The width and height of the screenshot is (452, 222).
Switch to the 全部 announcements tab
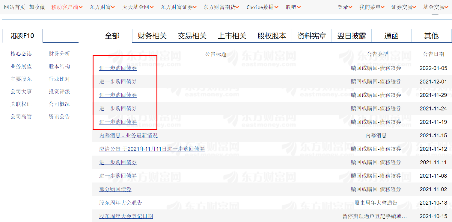click(112, 36)
